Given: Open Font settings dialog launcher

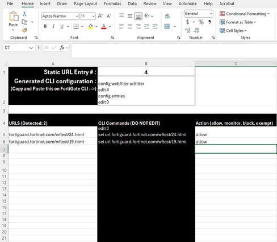Looking at the screenshot, I should point(112,38).
